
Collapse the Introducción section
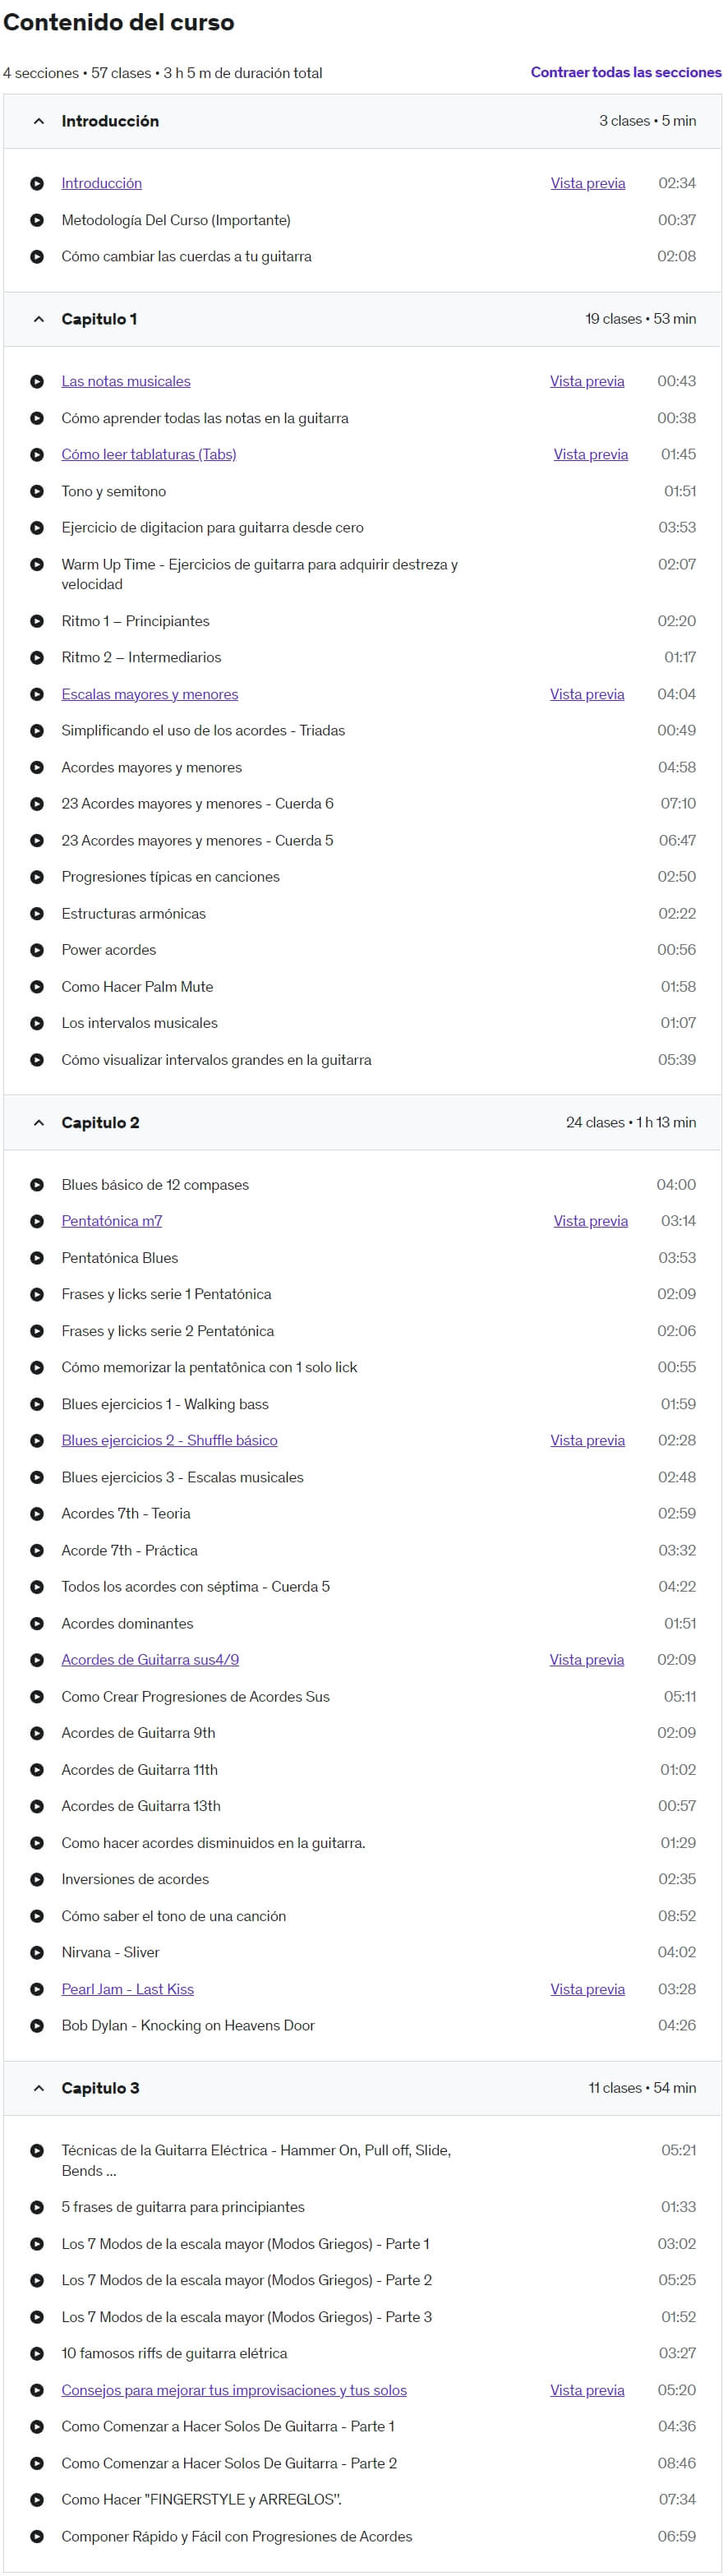[39, 121]
